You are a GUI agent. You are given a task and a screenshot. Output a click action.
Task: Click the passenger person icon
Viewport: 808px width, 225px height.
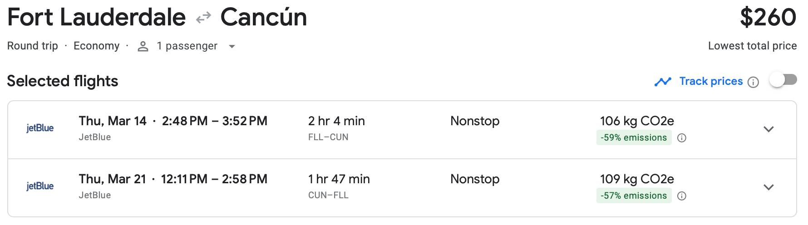(143, 46)
